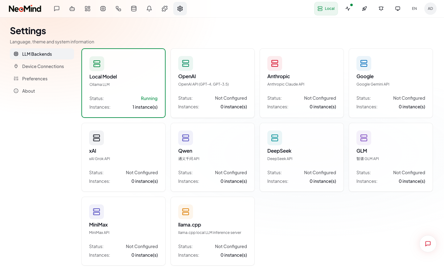
Task: Switch to Device Connections settings tab
Action: [42, 66]
